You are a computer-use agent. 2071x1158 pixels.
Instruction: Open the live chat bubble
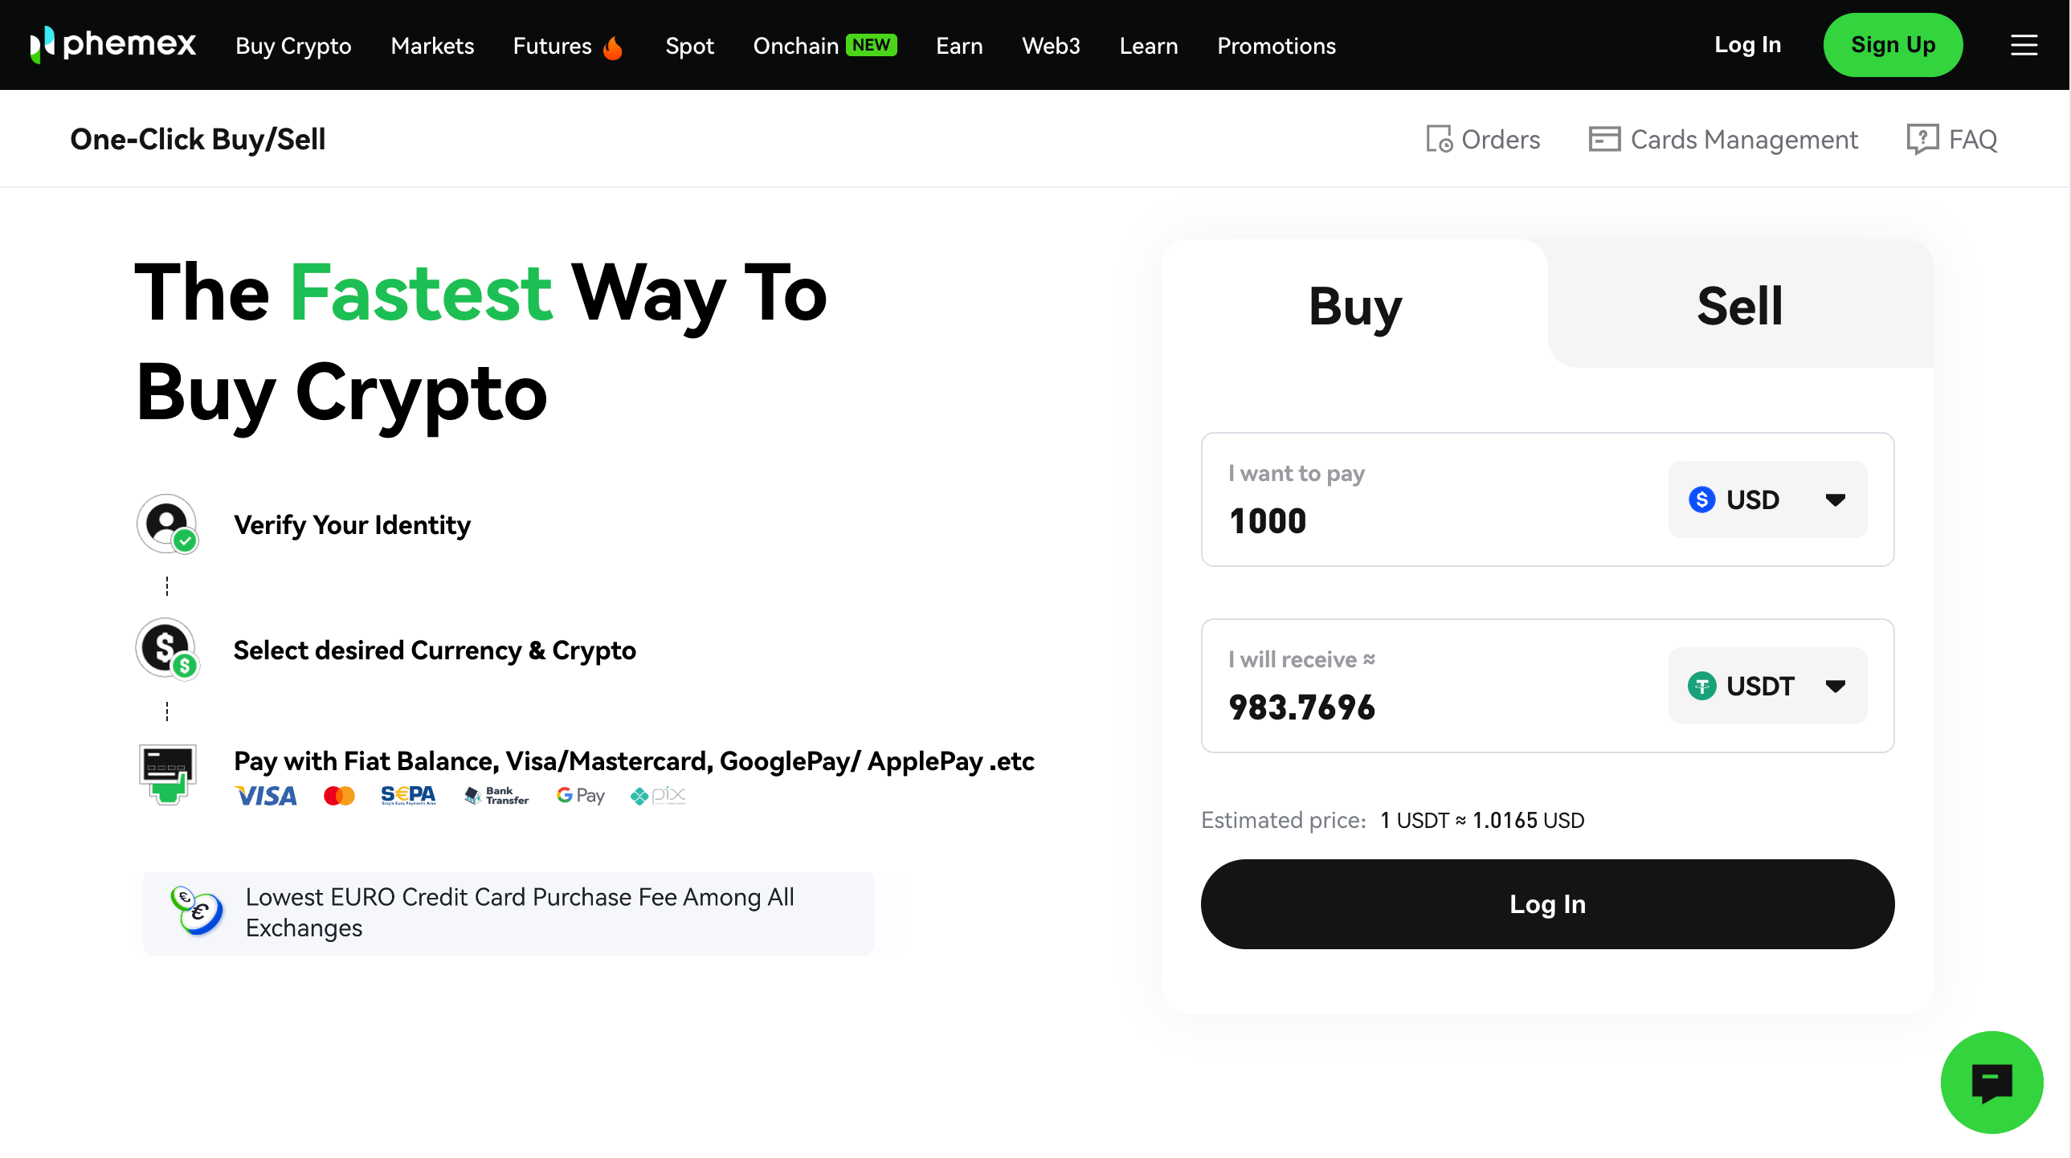point(1991,1083)
